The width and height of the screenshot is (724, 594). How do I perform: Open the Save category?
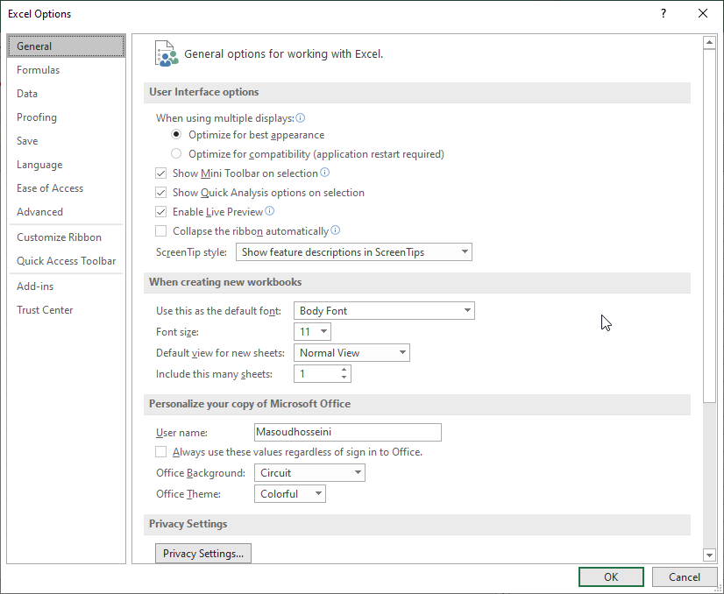pos(66,141)
